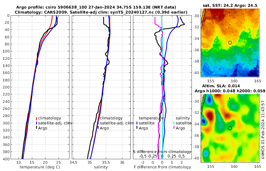Click the dark red warm eddy on SLA map
The height and width of the screenshot is (171, 266).
tap(210, 116)
